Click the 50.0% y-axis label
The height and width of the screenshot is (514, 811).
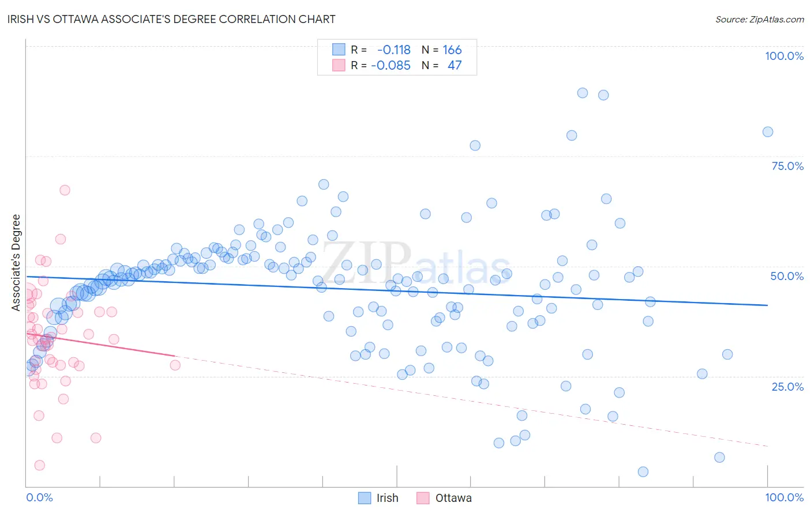coord(787,276)
